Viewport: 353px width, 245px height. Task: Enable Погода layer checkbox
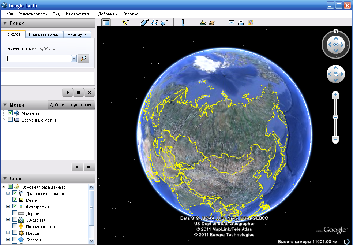pos(15,233)
